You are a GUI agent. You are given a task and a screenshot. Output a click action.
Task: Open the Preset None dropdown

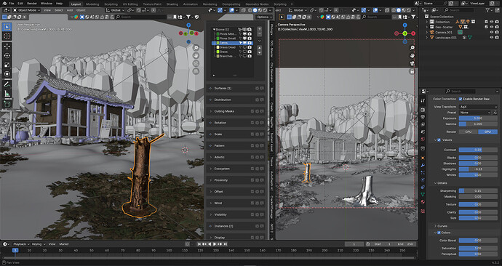474,113
